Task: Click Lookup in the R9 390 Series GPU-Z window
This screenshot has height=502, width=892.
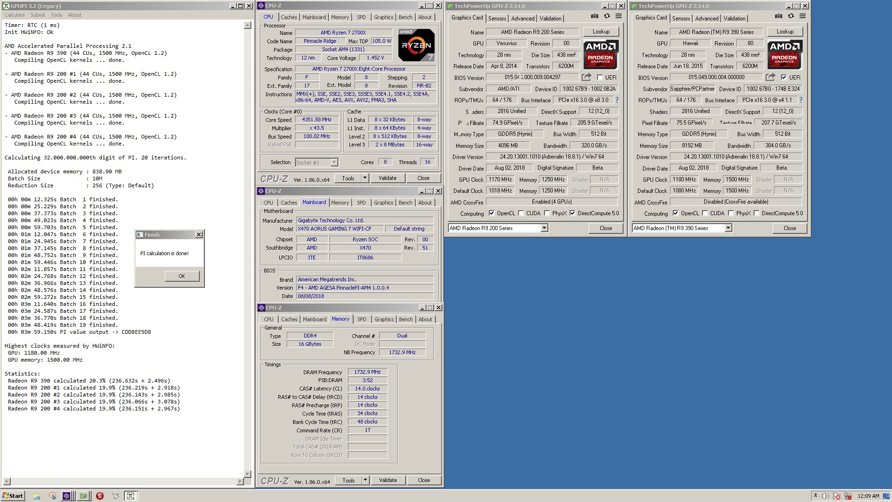Action: [x=785, y=32]
